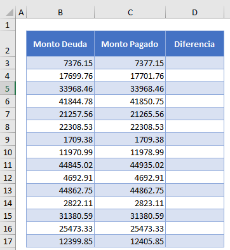The width and height of the screenshot is (230, 250).
Task: Select cell with value 44845.02
Action: click(x=60, y=165)
